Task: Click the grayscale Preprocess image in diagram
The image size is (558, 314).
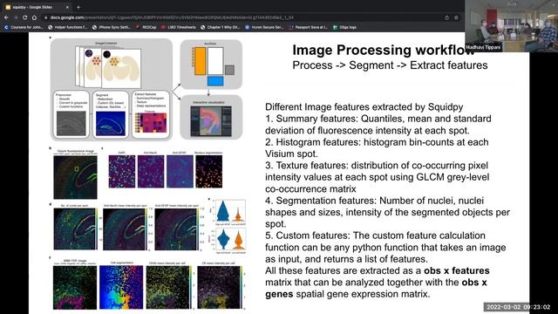Action: [x=71, y=124]
